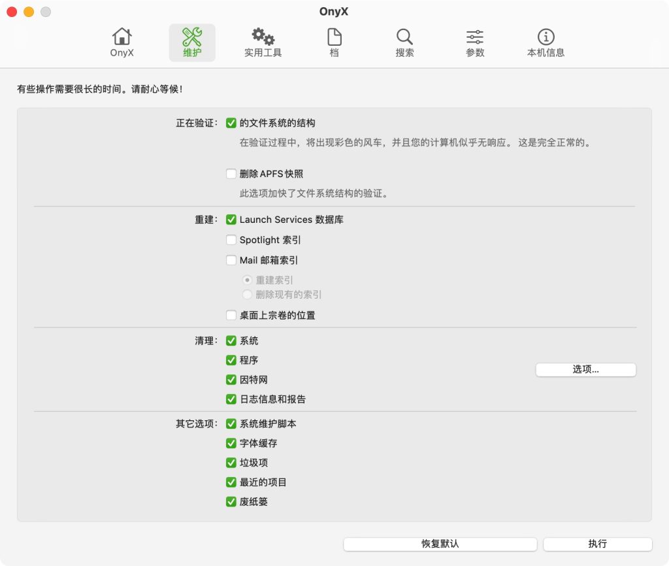Uncheck the 因特网 cleaning checkbox
The height and width of the screenshot is (566, 669).
point(231,380)
